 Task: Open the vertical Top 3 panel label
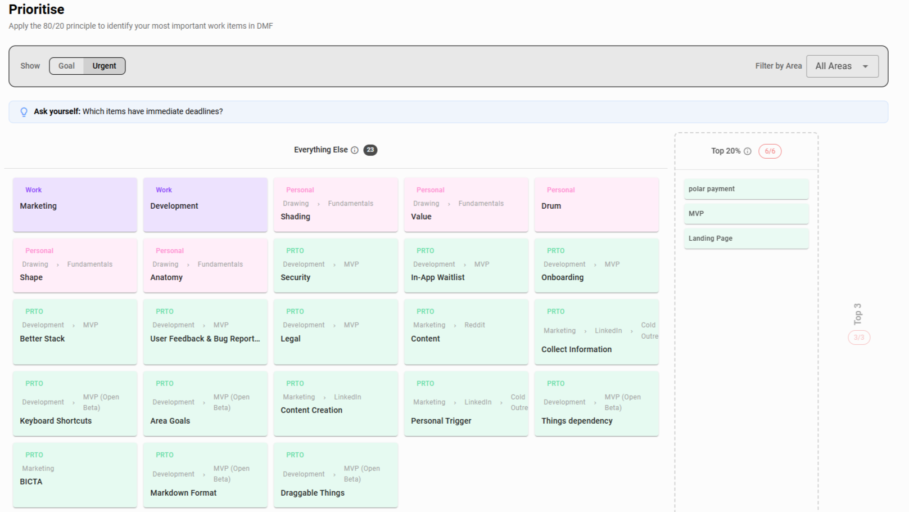point(858,314)
